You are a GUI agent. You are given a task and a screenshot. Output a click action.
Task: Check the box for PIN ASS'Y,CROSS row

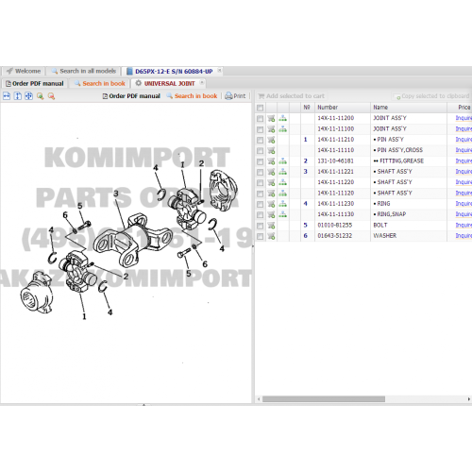point(260,151)
